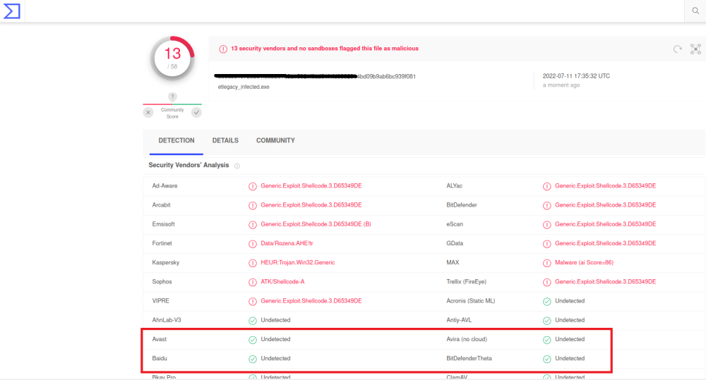This screenshot has height=380, width=706.
Task: Click the Acronis (Static ML) green check icon
Action: 546,301
